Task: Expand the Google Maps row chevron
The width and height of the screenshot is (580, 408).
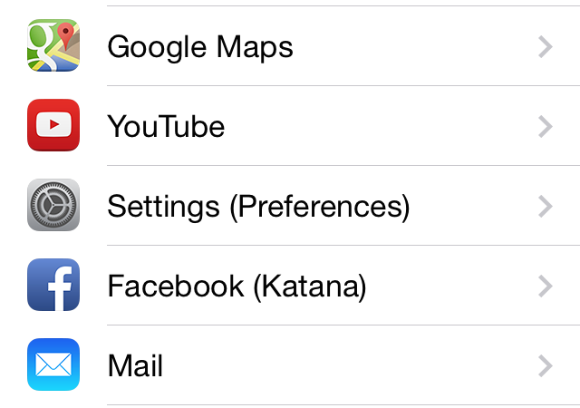Action: point(546,46)
